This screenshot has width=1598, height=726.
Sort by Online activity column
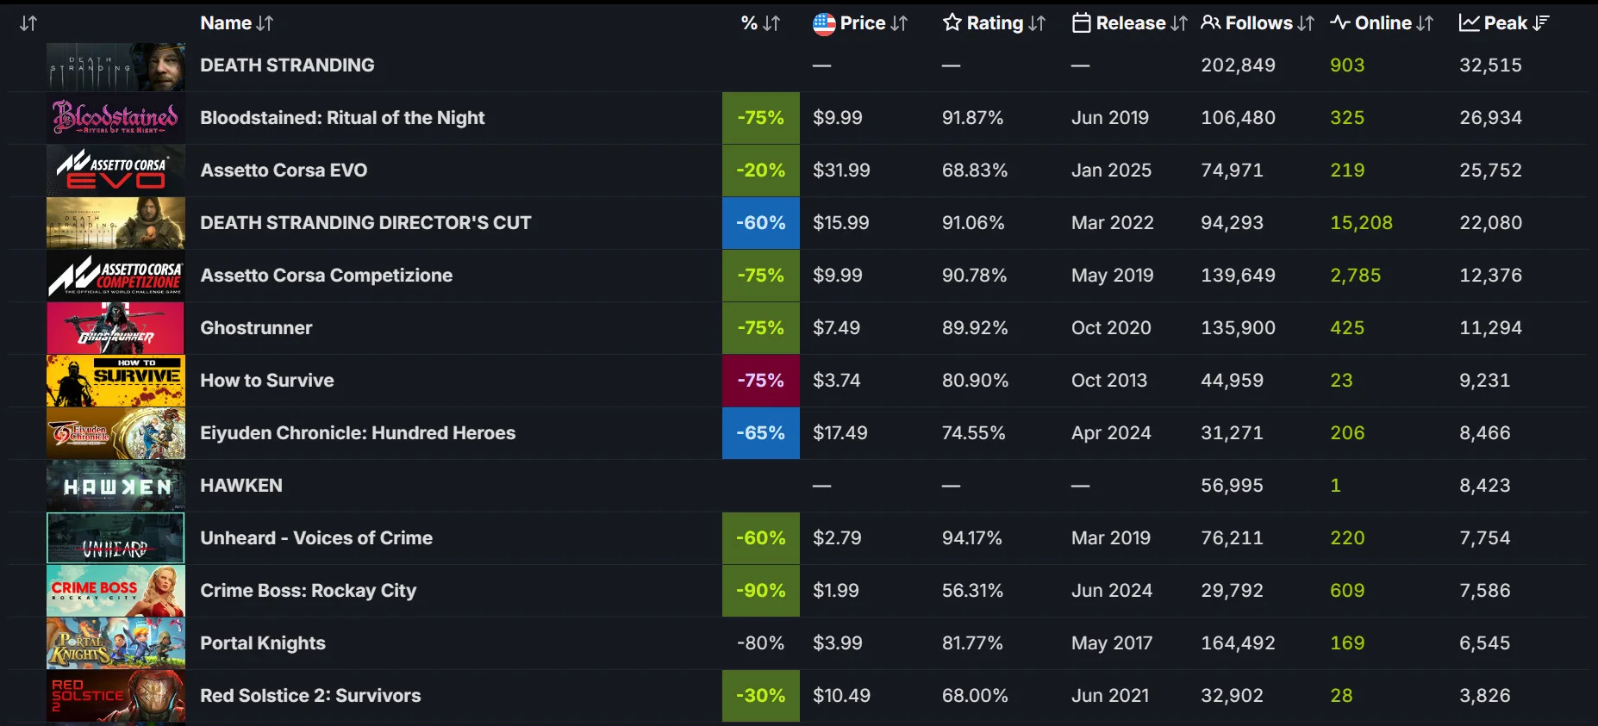point(1382,23)
